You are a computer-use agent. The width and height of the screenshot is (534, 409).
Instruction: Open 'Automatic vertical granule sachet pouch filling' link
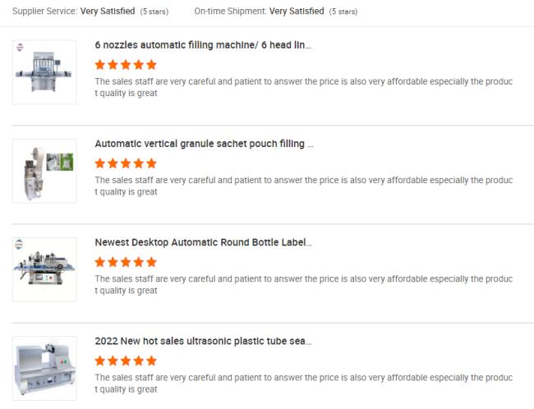point(204,144)
